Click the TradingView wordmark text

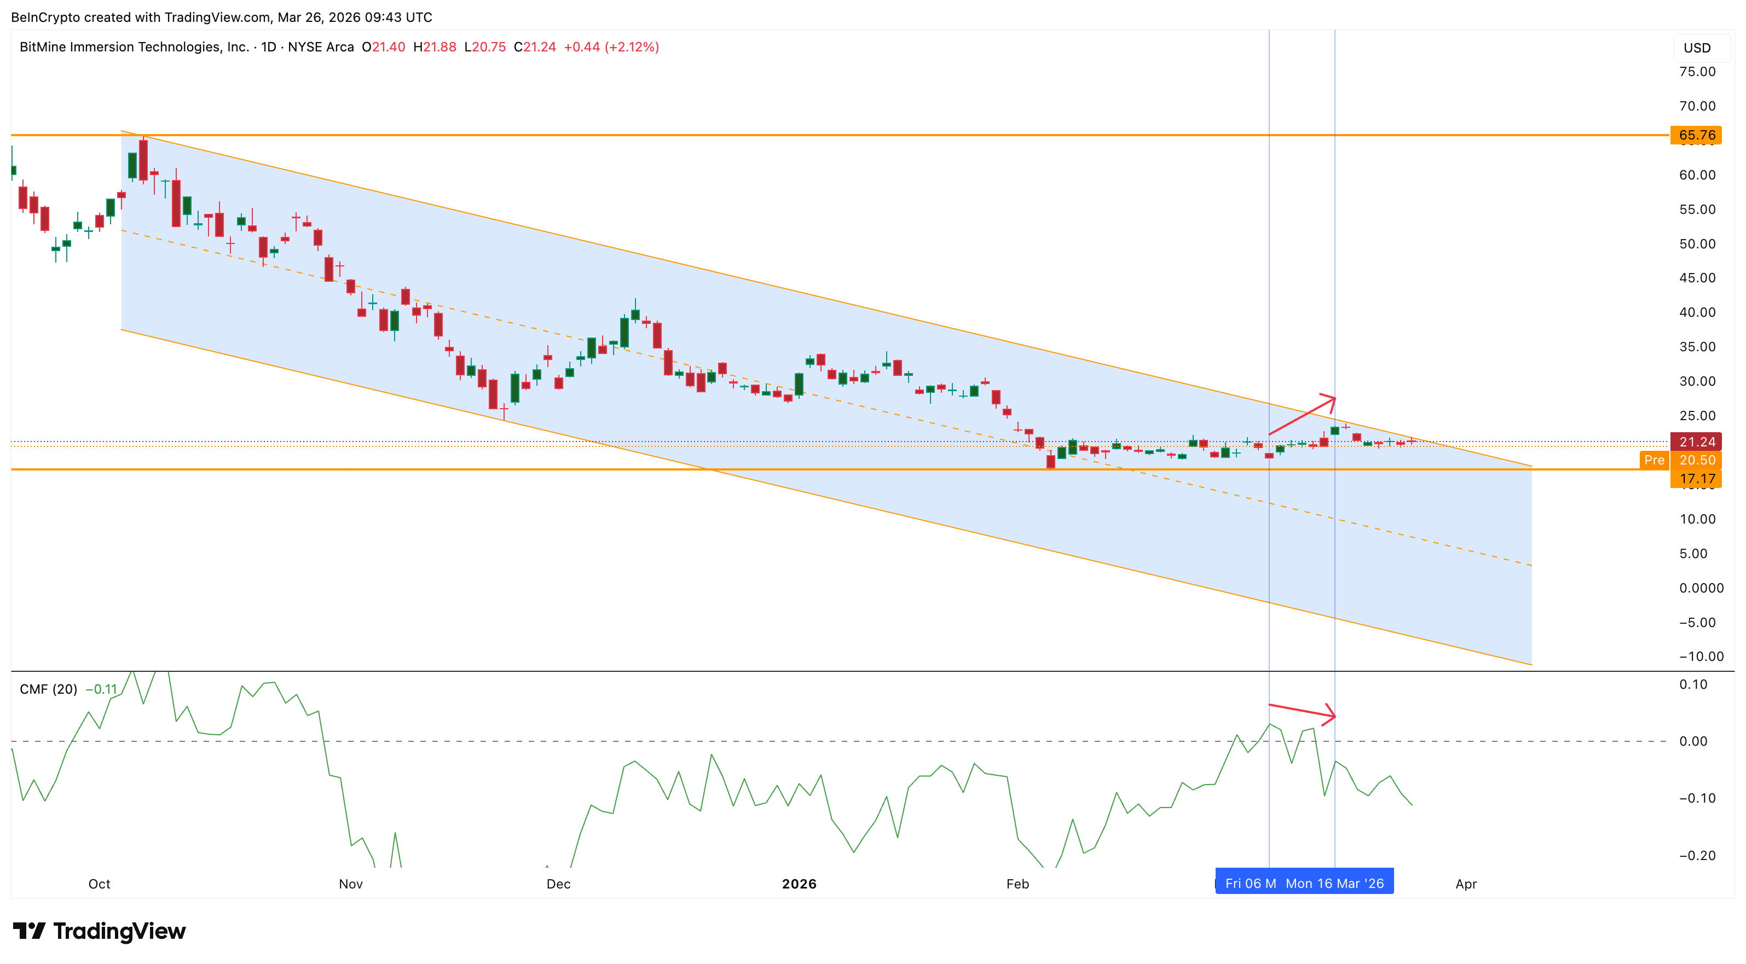pos(119,931)
